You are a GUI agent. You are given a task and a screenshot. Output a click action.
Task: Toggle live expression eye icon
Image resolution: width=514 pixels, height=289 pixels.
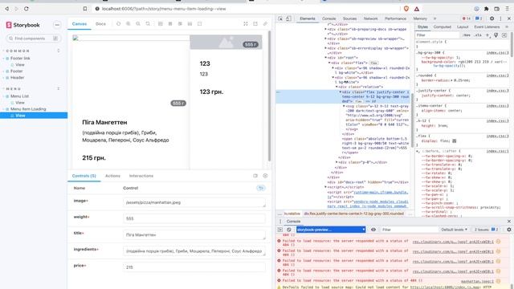click(373, 230)
